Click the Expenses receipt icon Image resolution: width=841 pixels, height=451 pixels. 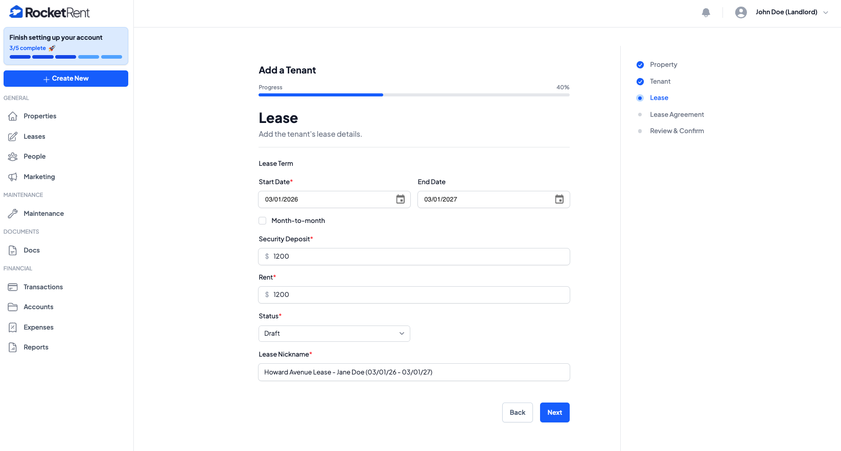tap(13, 328)
